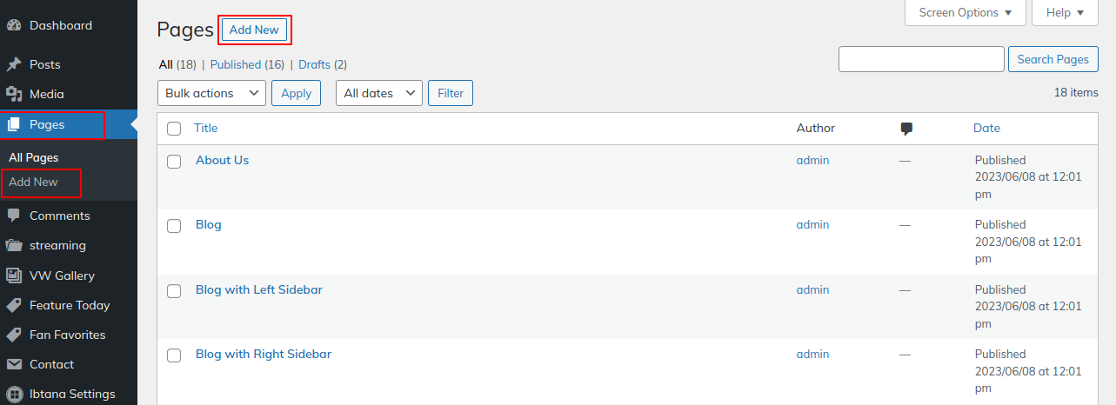Select the Blog with Left Sidebar checkbox
The height and width of the screenshot is (405, 1116).
(174, 290)
